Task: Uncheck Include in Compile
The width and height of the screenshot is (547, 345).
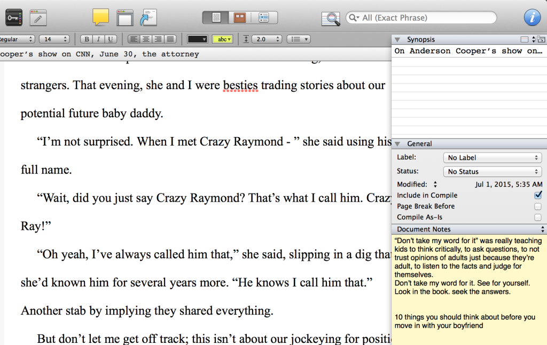Action: click(538, 195)
